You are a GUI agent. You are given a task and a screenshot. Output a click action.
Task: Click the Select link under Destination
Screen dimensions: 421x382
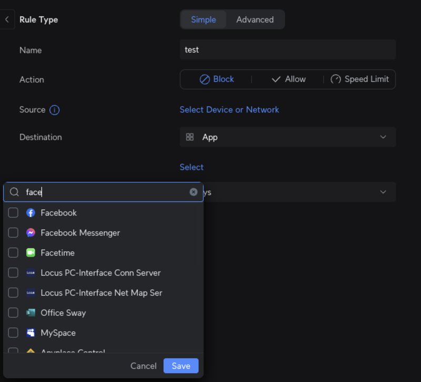pyautogui.click(x=192, y=167)
